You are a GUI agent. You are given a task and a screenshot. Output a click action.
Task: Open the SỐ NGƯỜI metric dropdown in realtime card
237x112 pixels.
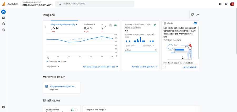149,46
